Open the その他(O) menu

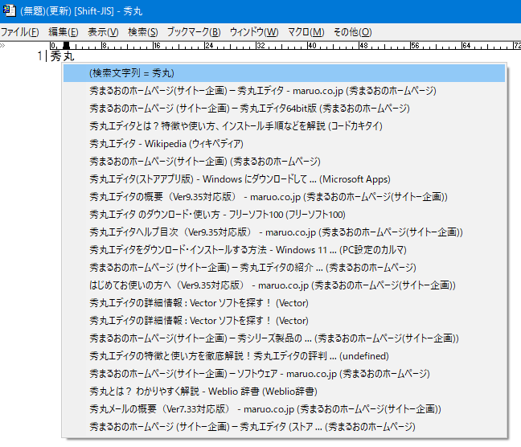(x=351, y=32)
